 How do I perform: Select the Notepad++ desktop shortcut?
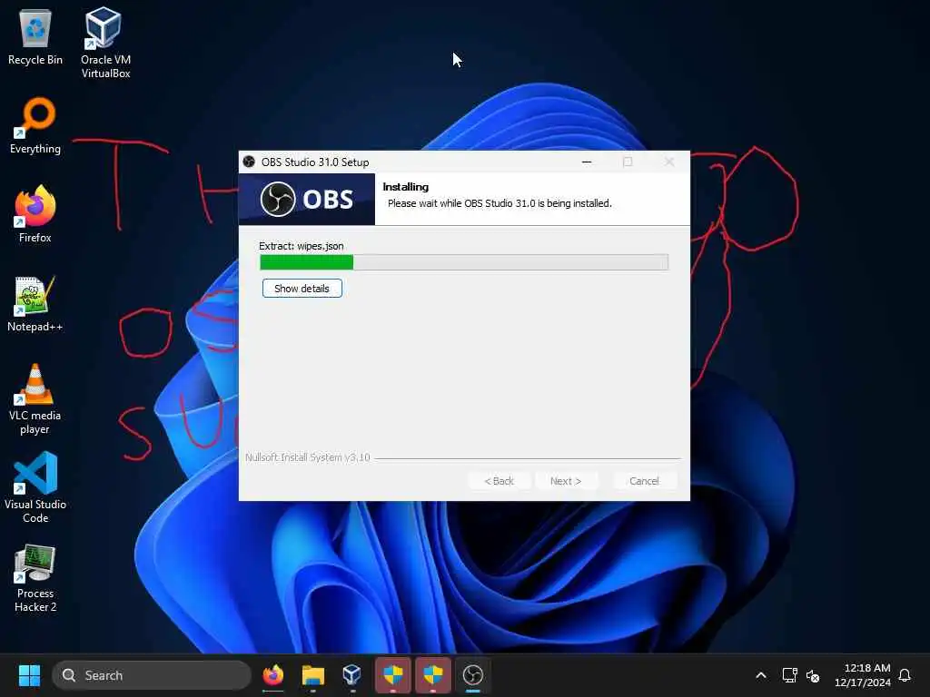point(35,304)
